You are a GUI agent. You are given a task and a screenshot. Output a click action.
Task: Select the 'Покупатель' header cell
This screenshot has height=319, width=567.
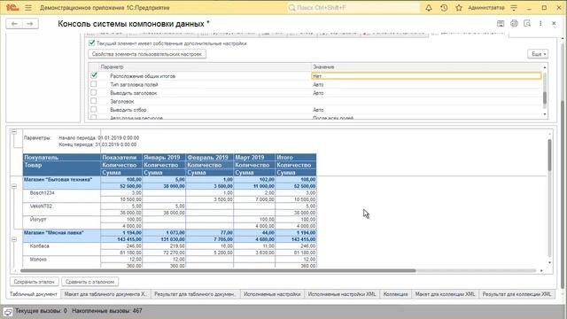pyautogui.click(x=62, y=158)
